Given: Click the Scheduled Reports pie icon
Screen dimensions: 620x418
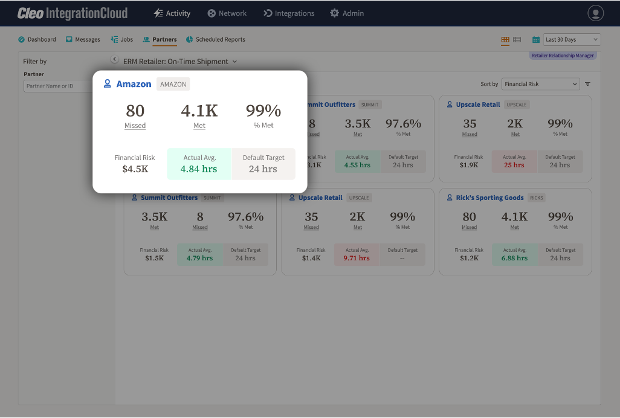Looking at the screenshot, I should click(189, 39).
